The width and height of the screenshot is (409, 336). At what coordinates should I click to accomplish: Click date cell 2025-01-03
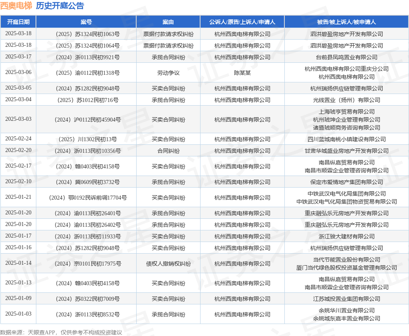(18, 314)
